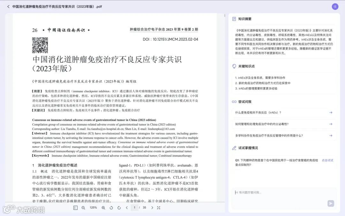Screen dimensions: 345x216
Task: Click the page number input field showing 1
Action: click(x=134, y=208)
